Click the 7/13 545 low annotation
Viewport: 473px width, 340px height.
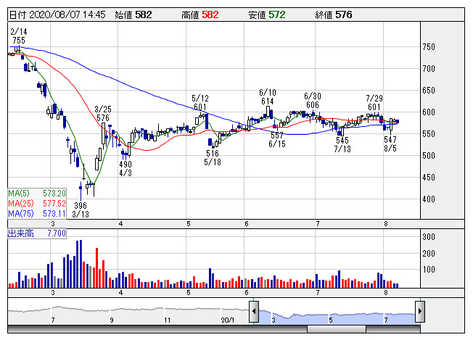coord(342,144)
